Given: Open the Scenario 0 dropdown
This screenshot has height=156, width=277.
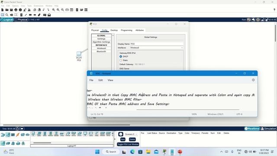Looking at the screenshot, I should (131, 134).
